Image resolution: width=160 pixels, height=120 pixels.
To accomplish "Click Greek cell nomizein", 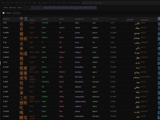I will [x=79, y=57].
